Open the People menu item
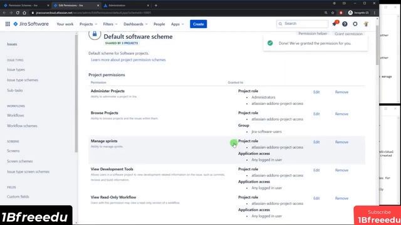Image resolution: width=401 pixels, height=225 pixels. [x=159, y=24]
